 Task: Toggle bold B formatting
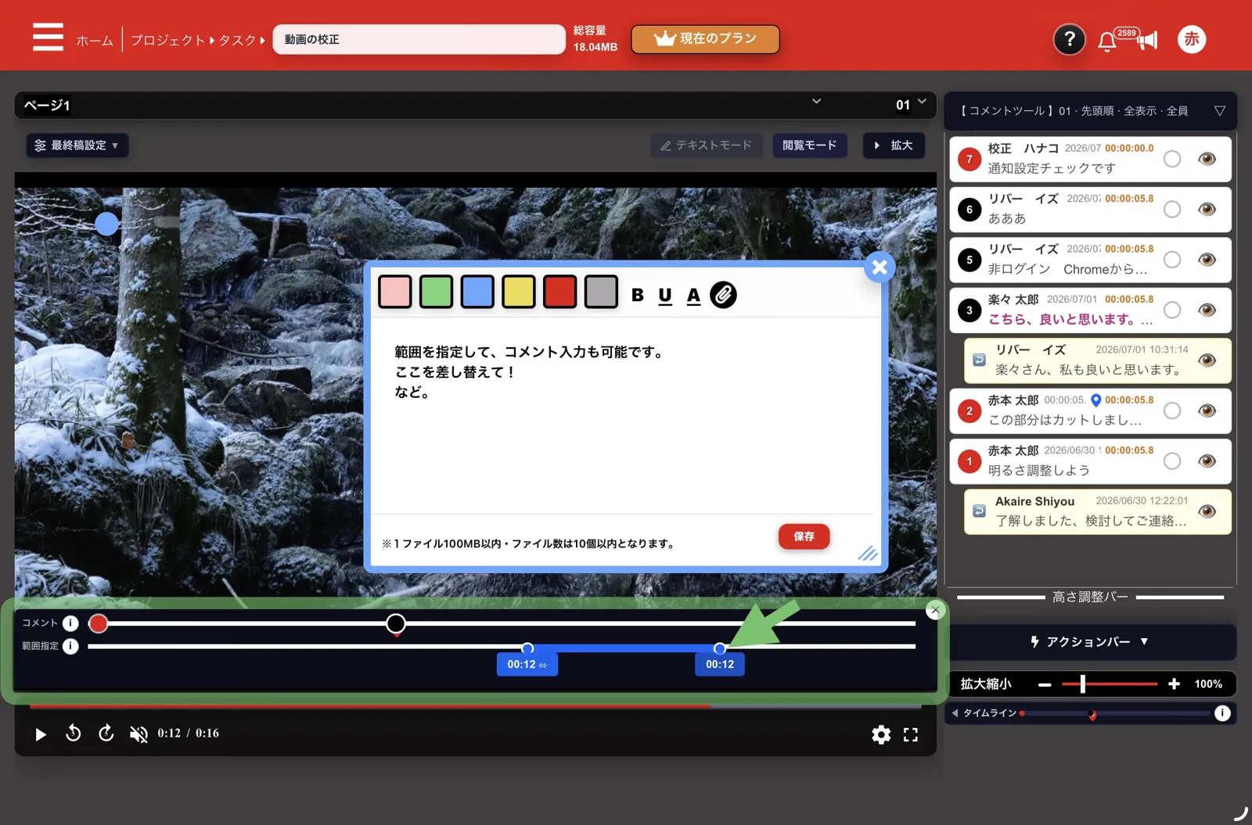638,295
